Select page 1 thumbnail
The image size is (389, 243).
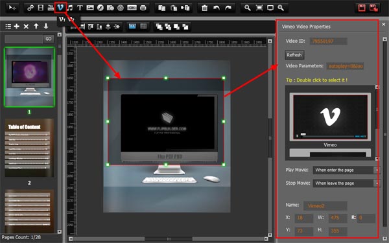click(29, 77)
